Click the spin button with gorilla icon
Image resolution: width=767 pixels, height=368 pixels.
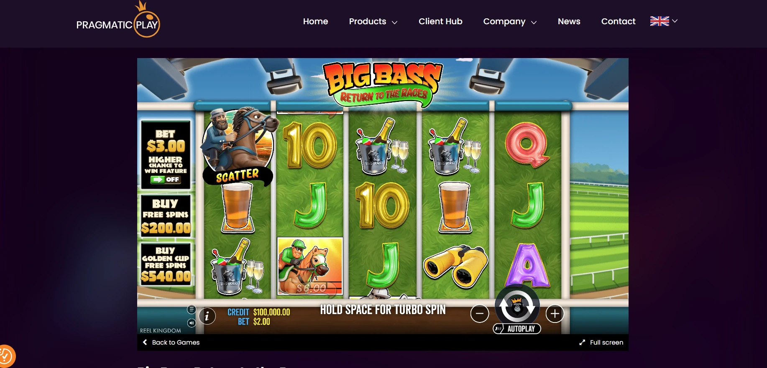tap(517, 306)
